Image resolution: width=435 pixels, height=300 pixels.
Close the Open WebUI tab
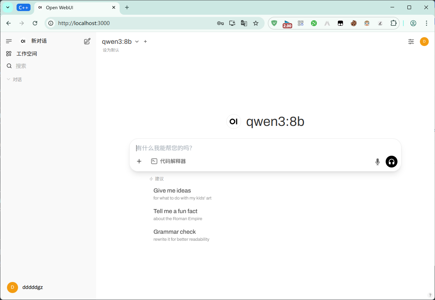[x=114, y=7]
